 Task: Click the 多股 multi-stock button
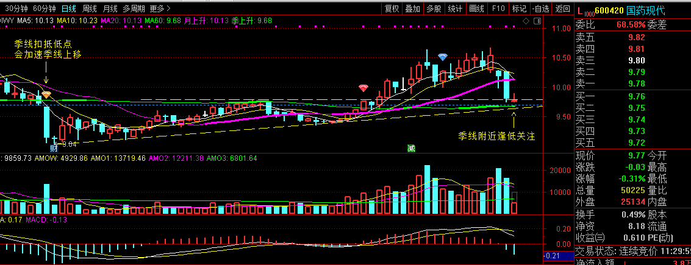pos(434,9)
